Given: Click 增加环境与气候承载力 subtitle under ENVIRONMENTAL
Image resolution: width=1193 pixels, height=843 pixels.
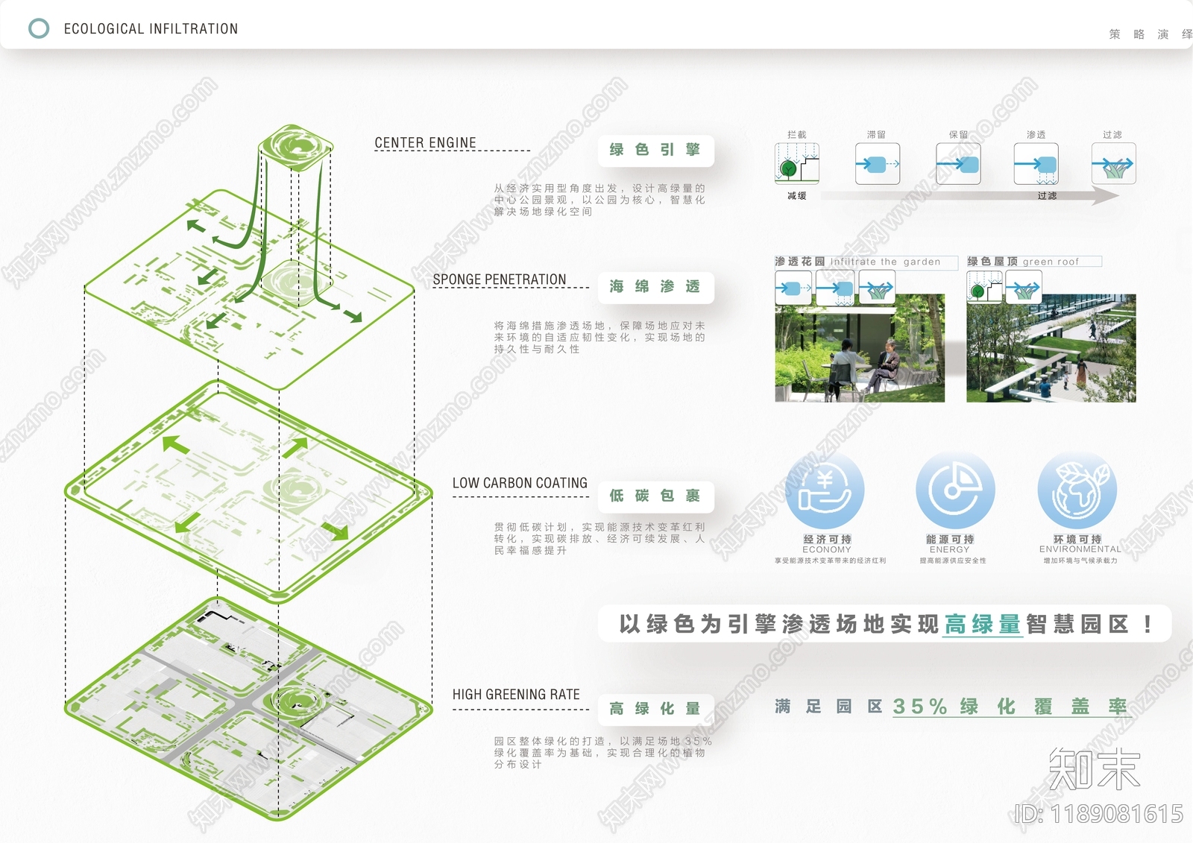Looking at the screenshot, I should [1080, 561].
